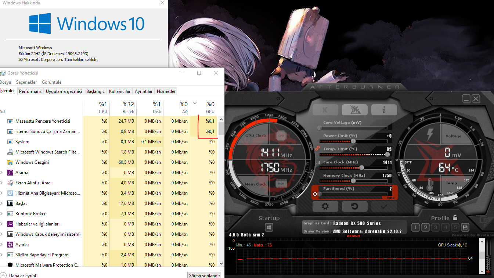Click the Görevi sonlandır button
494x278 pixels.
coord(204,275)
